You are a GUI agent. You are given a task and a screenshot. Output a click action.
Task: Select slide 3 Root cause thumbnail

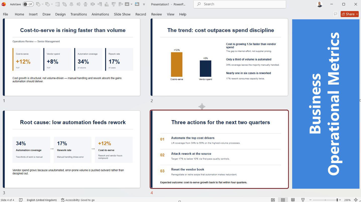tap(72, 149)
